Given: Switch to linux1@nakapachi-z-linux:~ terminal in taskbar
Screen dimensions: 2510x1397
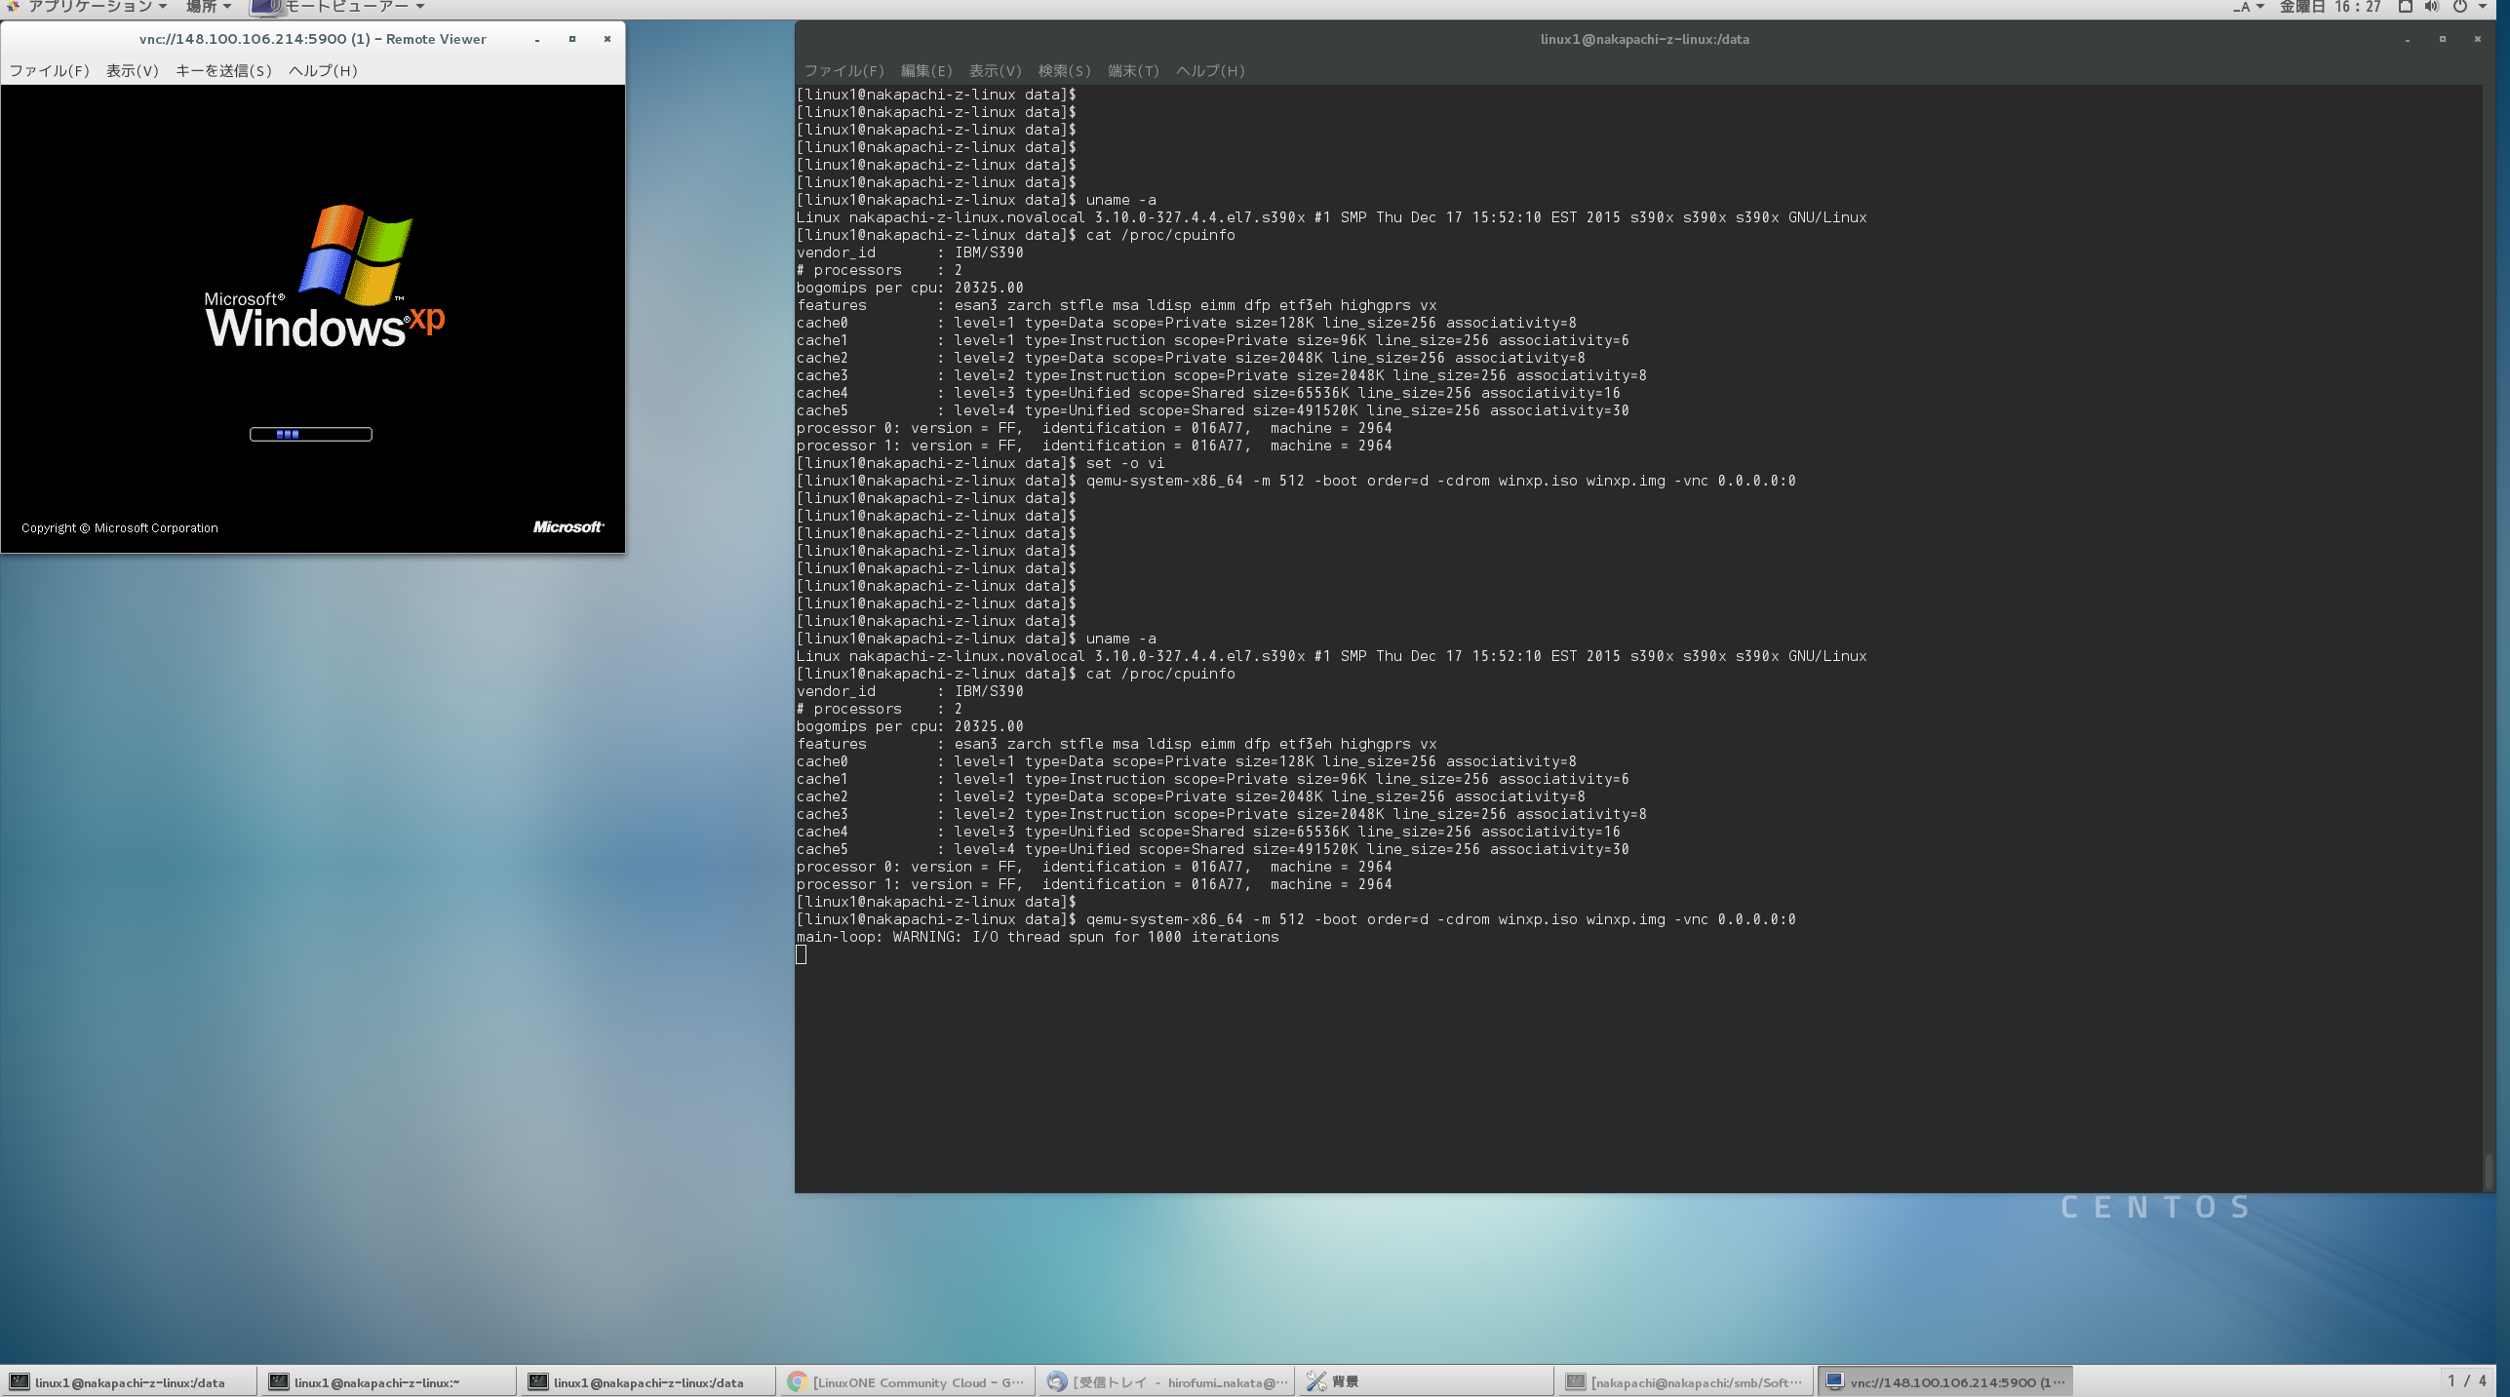Looking at the screenshot, I should 387,1381.
